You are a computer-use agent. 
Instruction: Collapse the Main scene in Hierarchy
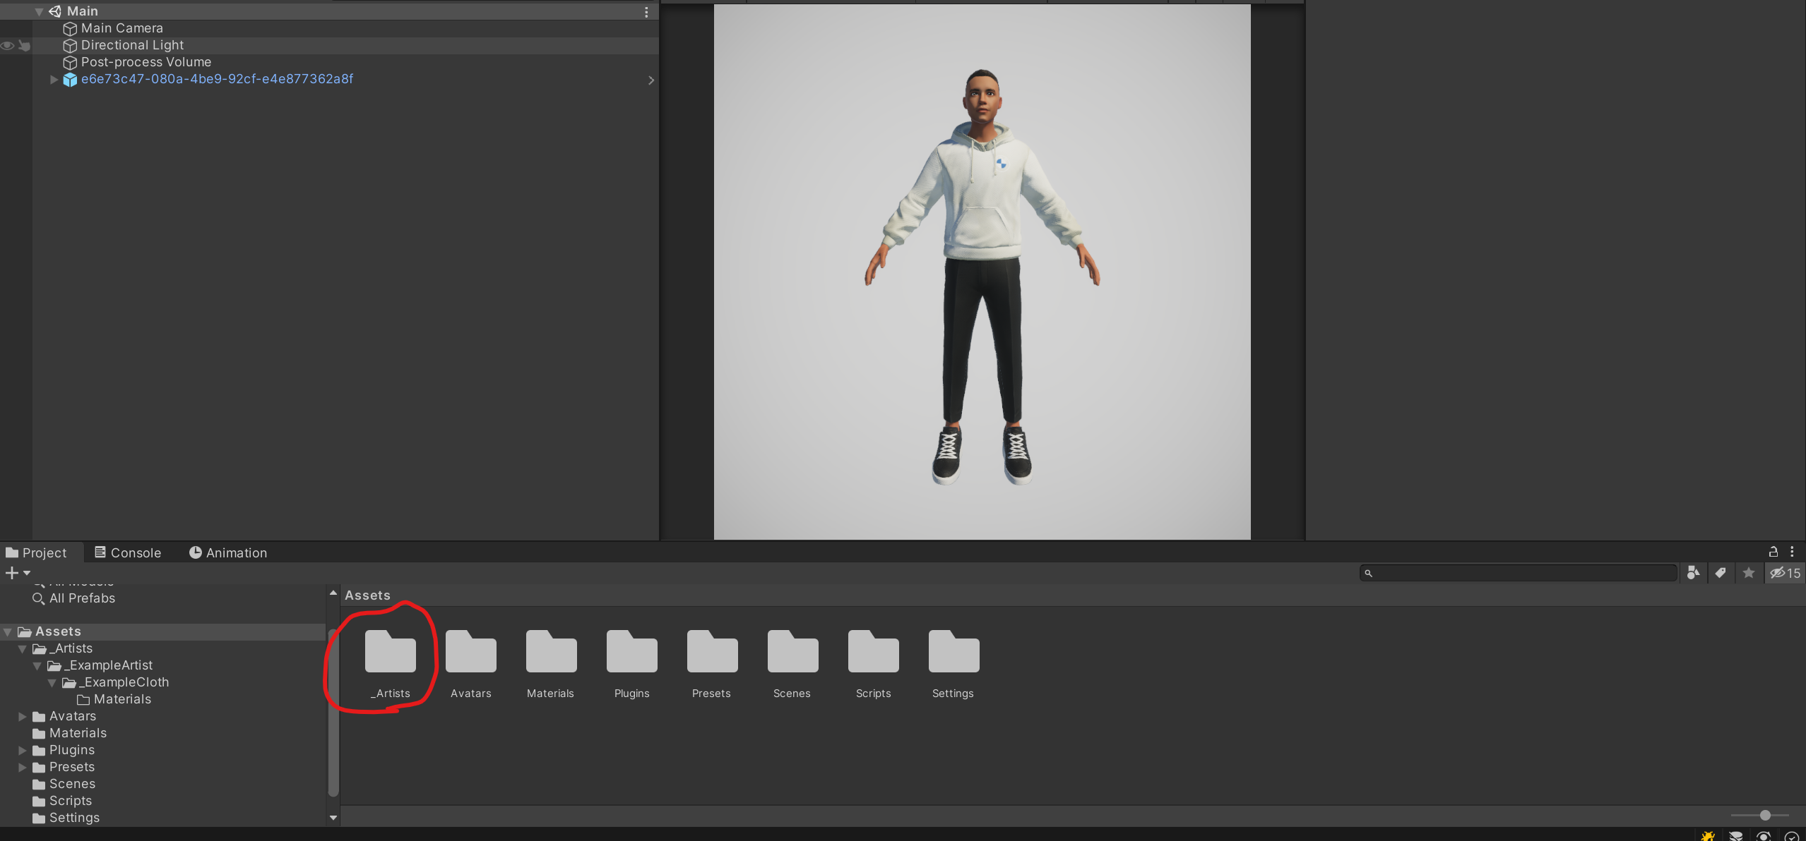(40, 12)
